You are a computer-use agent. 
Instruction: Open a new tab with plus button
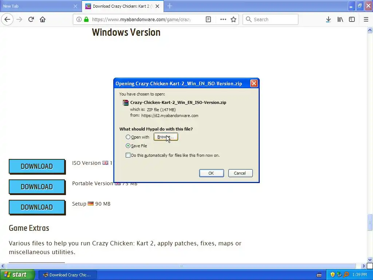pos(170,6)
